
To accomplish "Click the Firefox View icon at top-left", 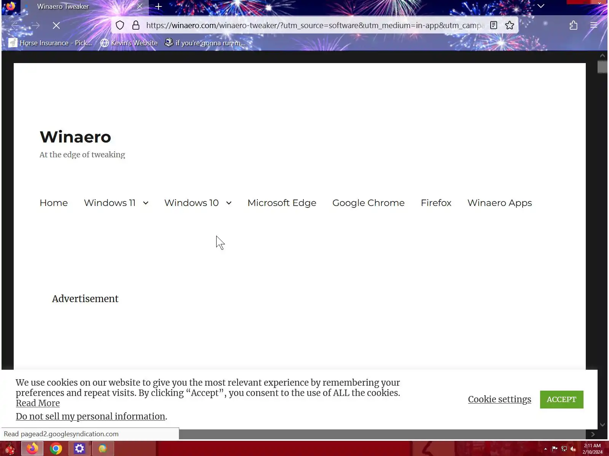I will 11,6.
